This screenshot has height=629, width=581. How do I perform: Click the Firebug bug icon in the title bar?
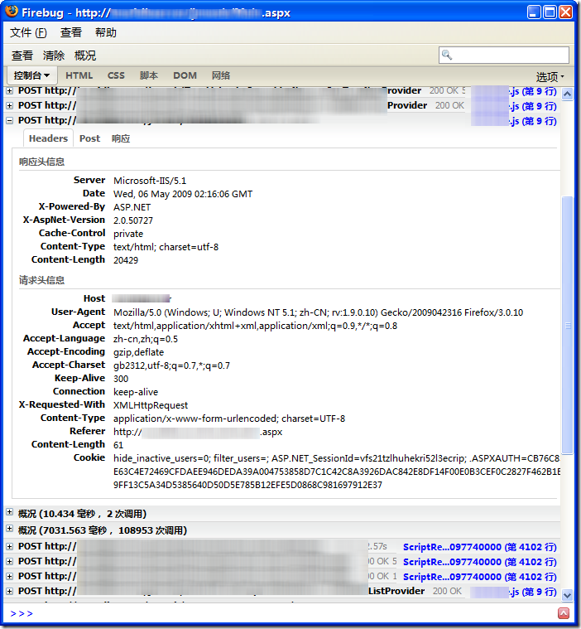[12, 12]
